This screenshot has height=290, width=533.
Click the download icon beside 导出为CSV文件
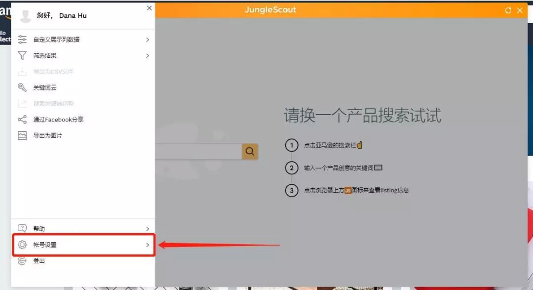22,72
